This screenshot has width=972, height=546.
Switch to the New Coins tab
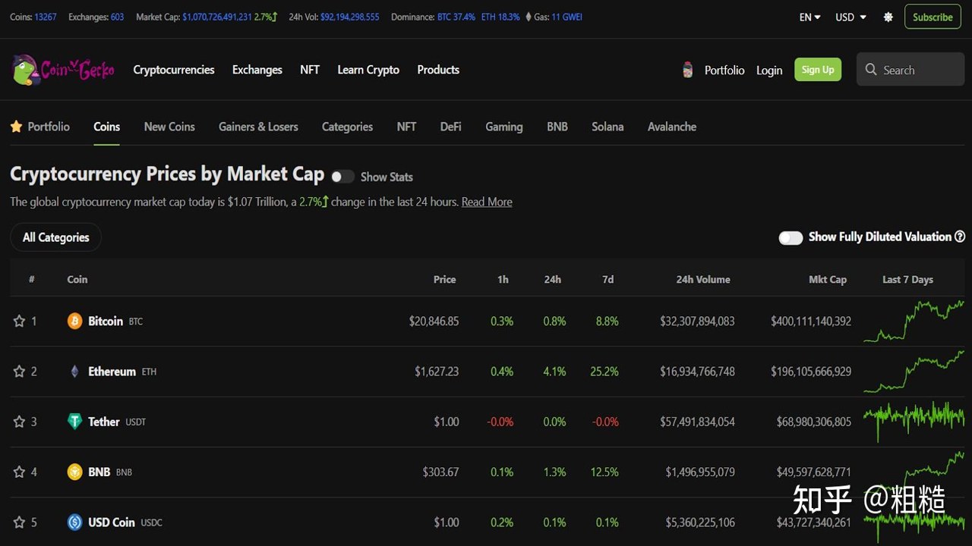pos(169,127)
